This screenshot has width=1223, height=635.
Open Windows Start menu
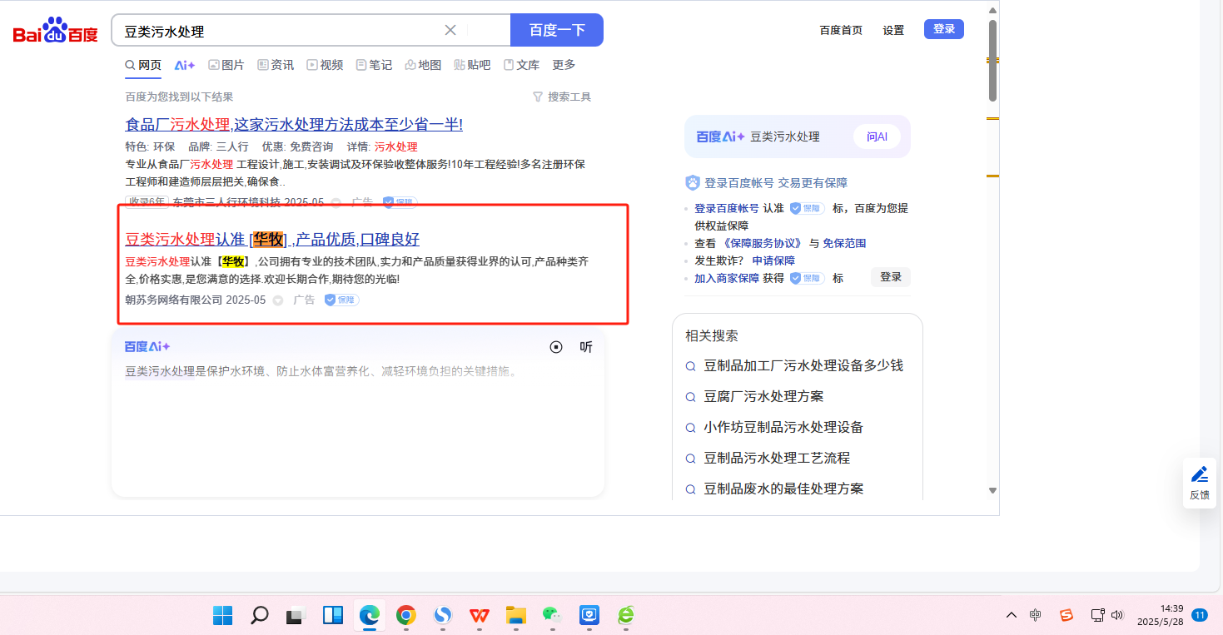pyautogui.click(x=222, y=615)
